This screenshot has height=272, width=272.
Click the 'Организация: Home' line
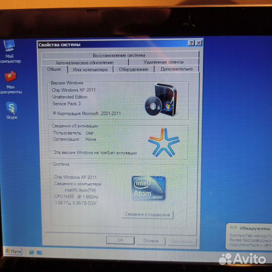[x=75, y=140]
